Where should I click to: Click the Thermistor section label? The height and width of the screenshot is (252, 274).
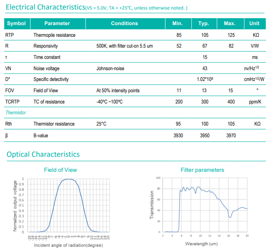[x=16, y=113]
